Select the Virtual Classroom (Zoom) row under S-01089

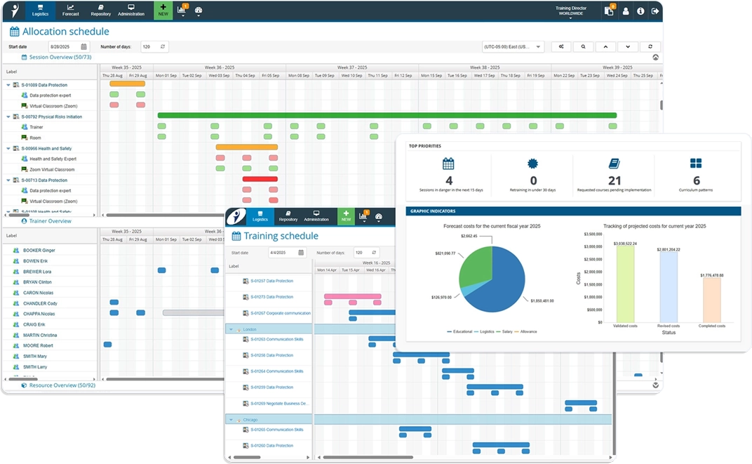[50, 106]
